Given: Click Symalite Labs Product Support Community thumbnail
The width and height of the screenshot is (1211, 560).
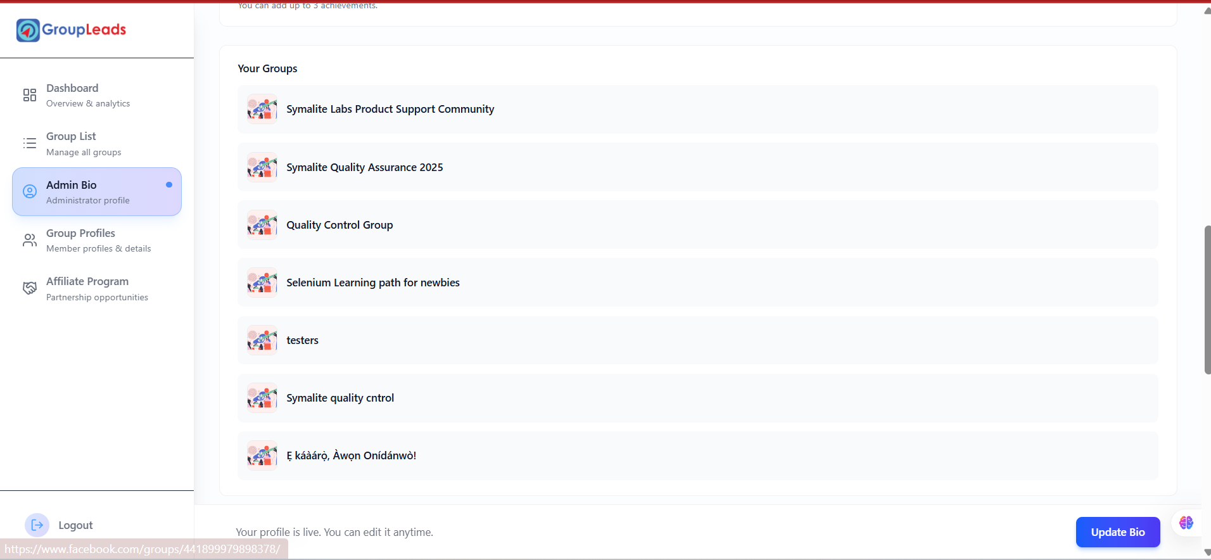Looking at the screenshot, I should pyautogui.click(x=262, y=109).
